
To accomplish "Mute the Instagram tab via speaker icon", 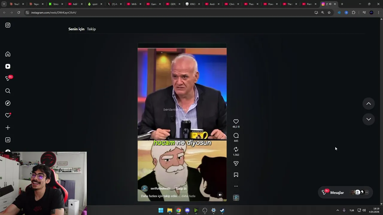I will pos(330,4).
